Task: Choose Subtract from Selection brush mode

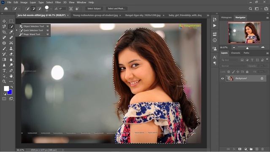Action: [39, 8]
